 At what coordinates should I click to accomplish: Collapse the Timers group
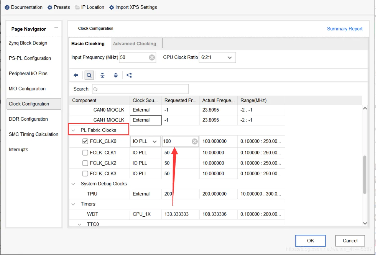point(73,204)
